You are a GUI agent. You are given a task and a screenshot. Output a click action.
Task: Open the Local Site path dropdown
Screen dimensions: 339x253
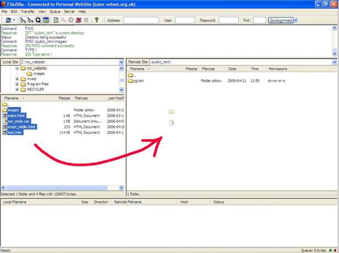coord(121,62)
